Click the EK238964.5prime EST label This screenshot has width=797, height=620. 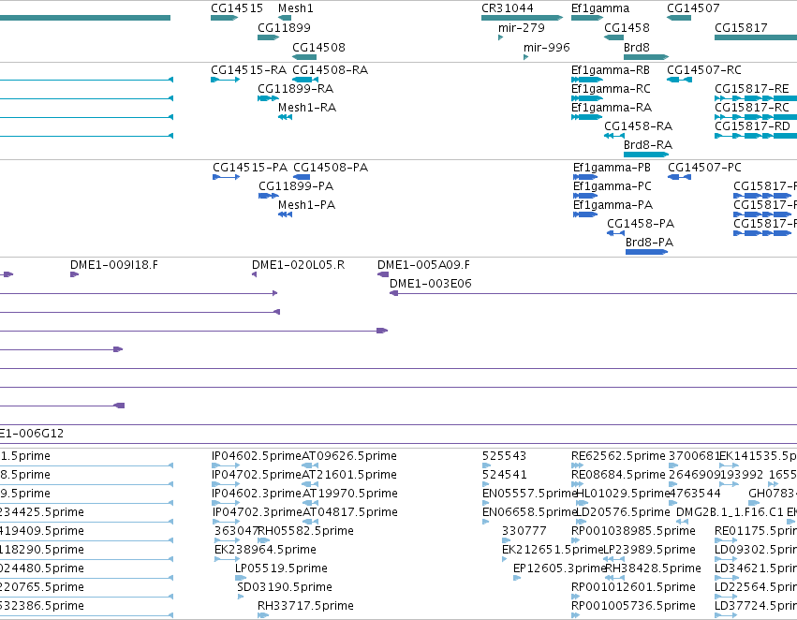[265, 550]
